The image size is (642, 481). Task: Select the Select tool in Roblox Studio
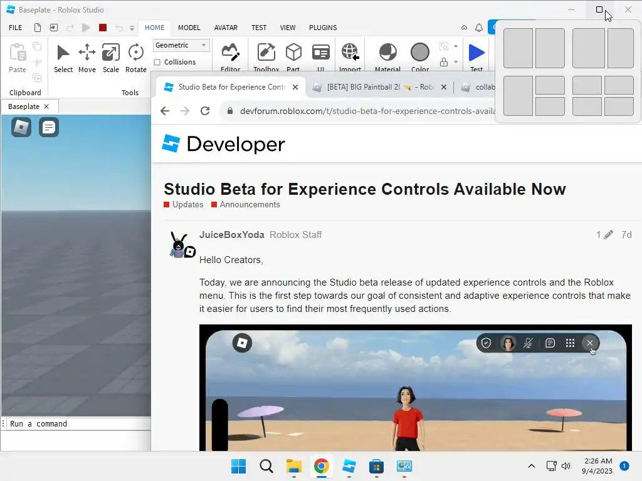coord(63,58)
